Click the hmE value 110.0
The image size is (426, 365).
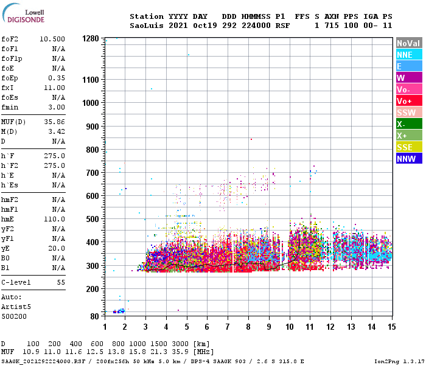coord(55,219)
